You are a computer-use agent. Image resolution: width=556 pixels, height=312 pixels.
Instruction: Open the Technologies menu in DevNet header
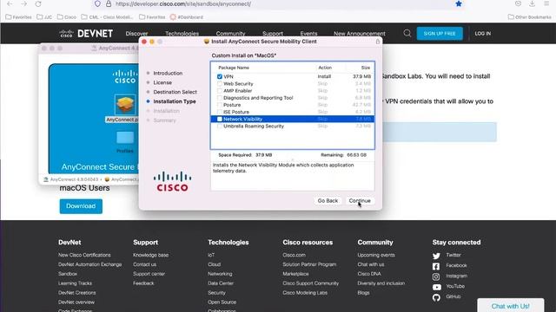coord(182,34)
